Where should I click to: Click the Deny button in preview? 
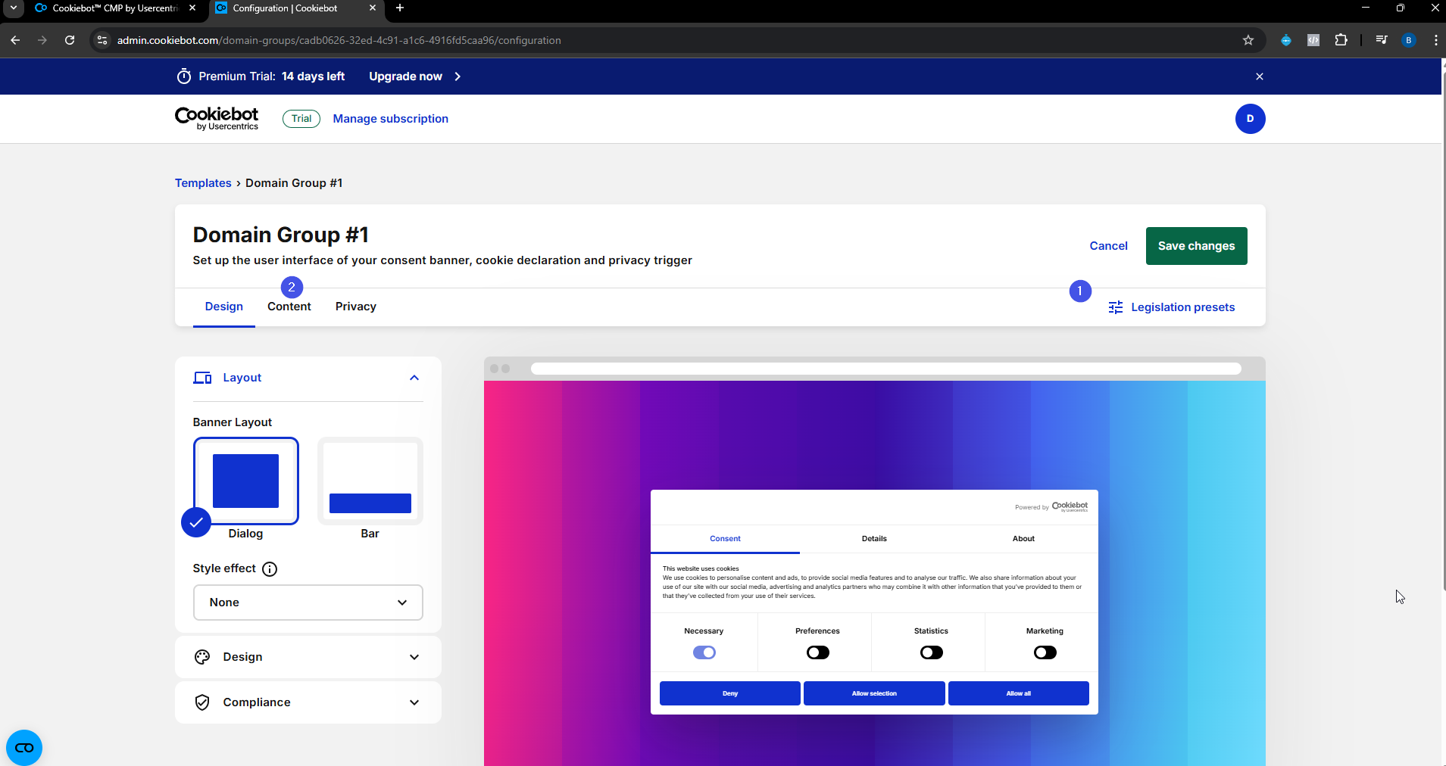tap(730, 693)
